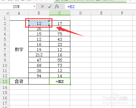Screen dimensions: 136x108
Task: Select row 5 header
Action: pyautogui.click(x=5, y=39)
